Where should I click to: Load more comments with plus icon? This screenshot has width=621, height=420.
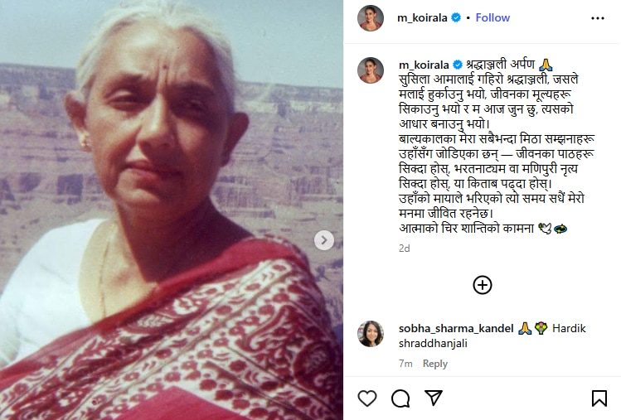483,285
